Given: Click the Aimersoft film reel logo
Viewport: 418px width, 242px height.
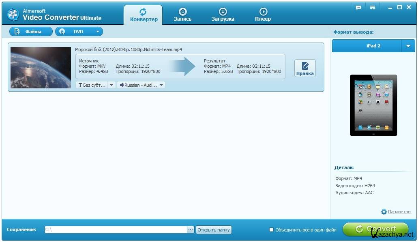Looking at the screenshot, I should 13,14.
